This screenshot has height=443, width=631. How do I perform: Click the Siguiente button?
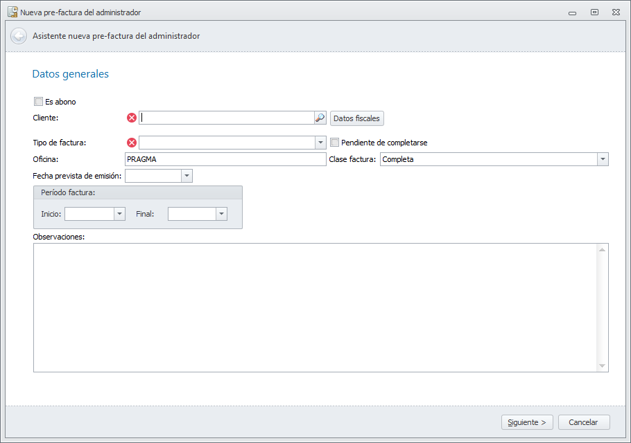pos(527,422)
